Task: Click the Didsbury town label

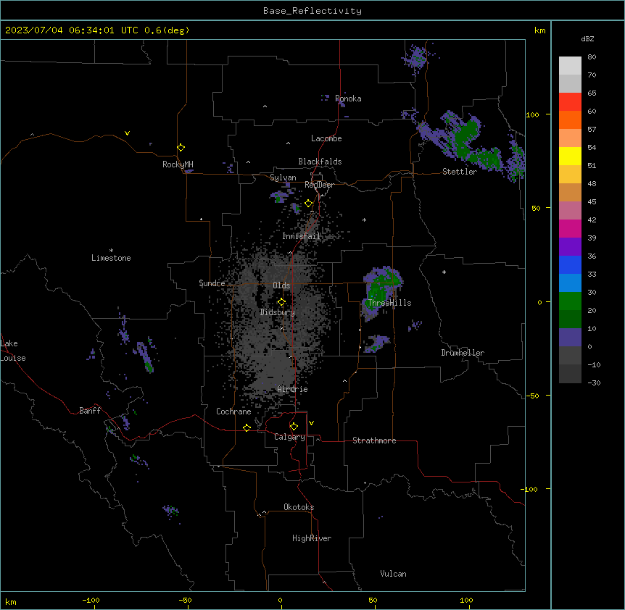Action: click(278, 312)
